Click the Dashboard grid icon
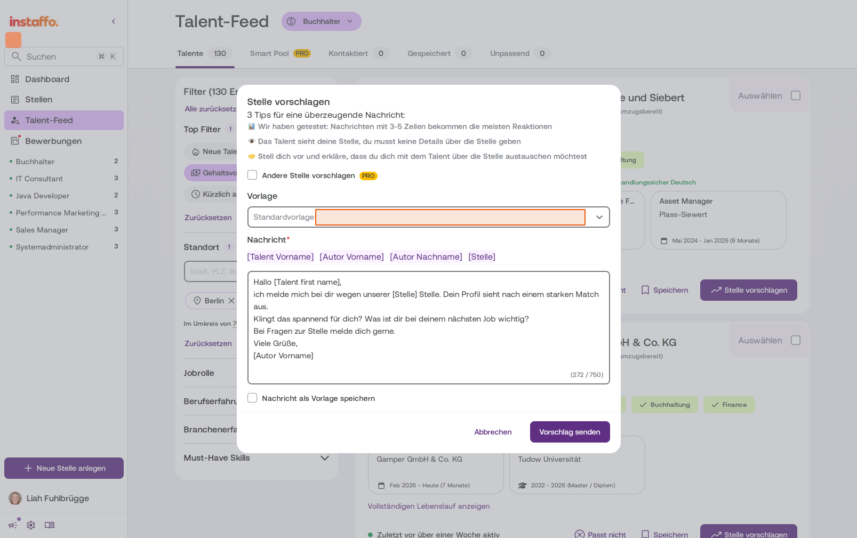Image resolution: width=857 pixels, height=538 pixels. point(15,79)
